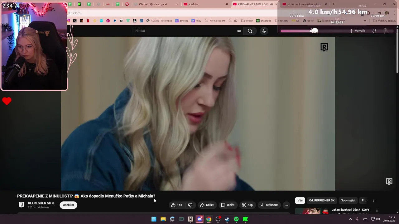Open OBS Studio from the taskbar

218,219
